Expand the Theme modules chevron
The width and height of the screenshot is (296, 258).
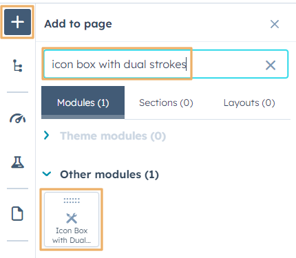[47, 136]
